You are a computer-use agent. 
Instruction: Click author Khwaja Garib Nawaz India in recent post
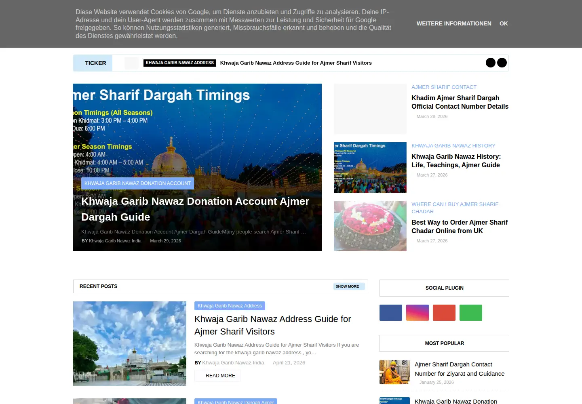(233, 363)
